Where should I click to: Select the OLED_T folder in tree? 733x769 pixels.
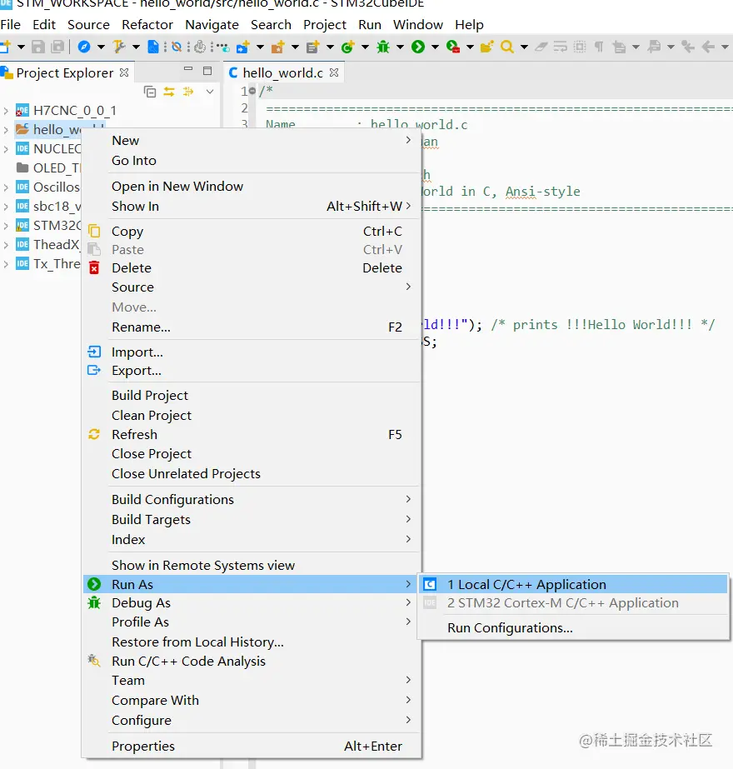[x=48, y=168]
